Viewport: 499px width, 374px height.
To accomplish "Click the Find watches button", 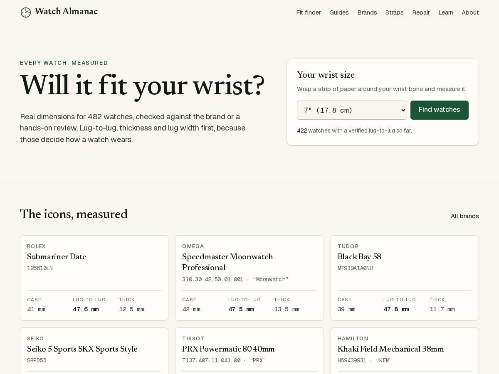I will [x=439, y=110].
